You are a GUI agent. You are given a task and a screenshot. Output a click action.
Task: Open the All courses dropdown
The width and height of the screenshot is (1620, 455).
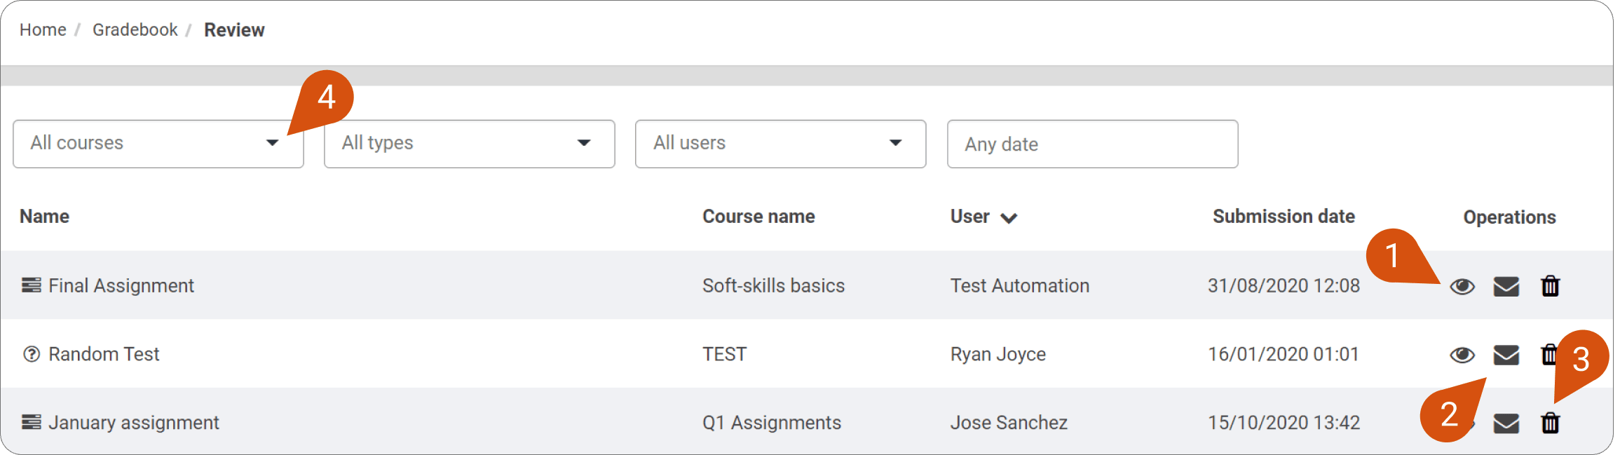158,144
